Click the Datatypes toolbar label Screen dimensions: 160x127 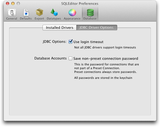coord(54,19)
